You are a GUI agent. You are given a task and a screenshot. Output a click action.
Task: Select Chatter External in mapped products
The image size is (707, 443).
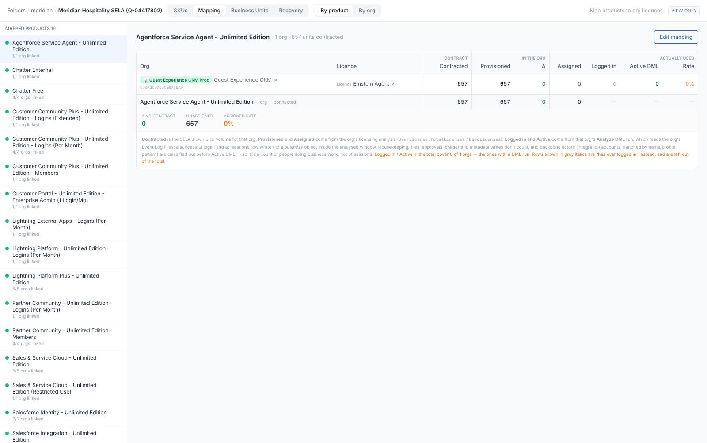tap(63, 73)
